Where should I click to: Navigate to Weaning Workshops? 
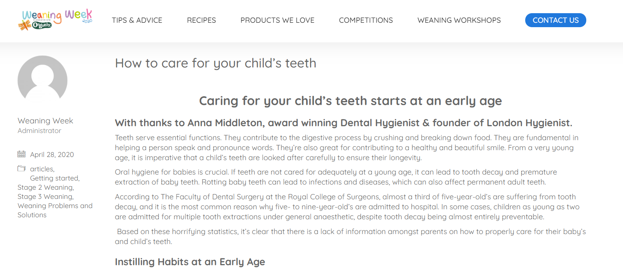click(x=459, y=20)
